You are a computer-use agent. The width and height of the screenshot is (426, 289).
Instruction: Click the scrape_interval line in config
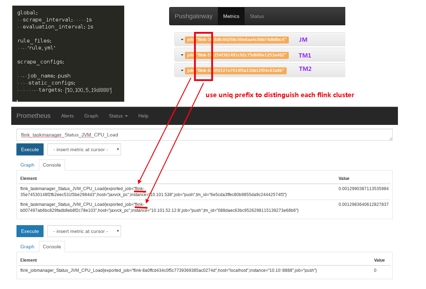(54, 20)
